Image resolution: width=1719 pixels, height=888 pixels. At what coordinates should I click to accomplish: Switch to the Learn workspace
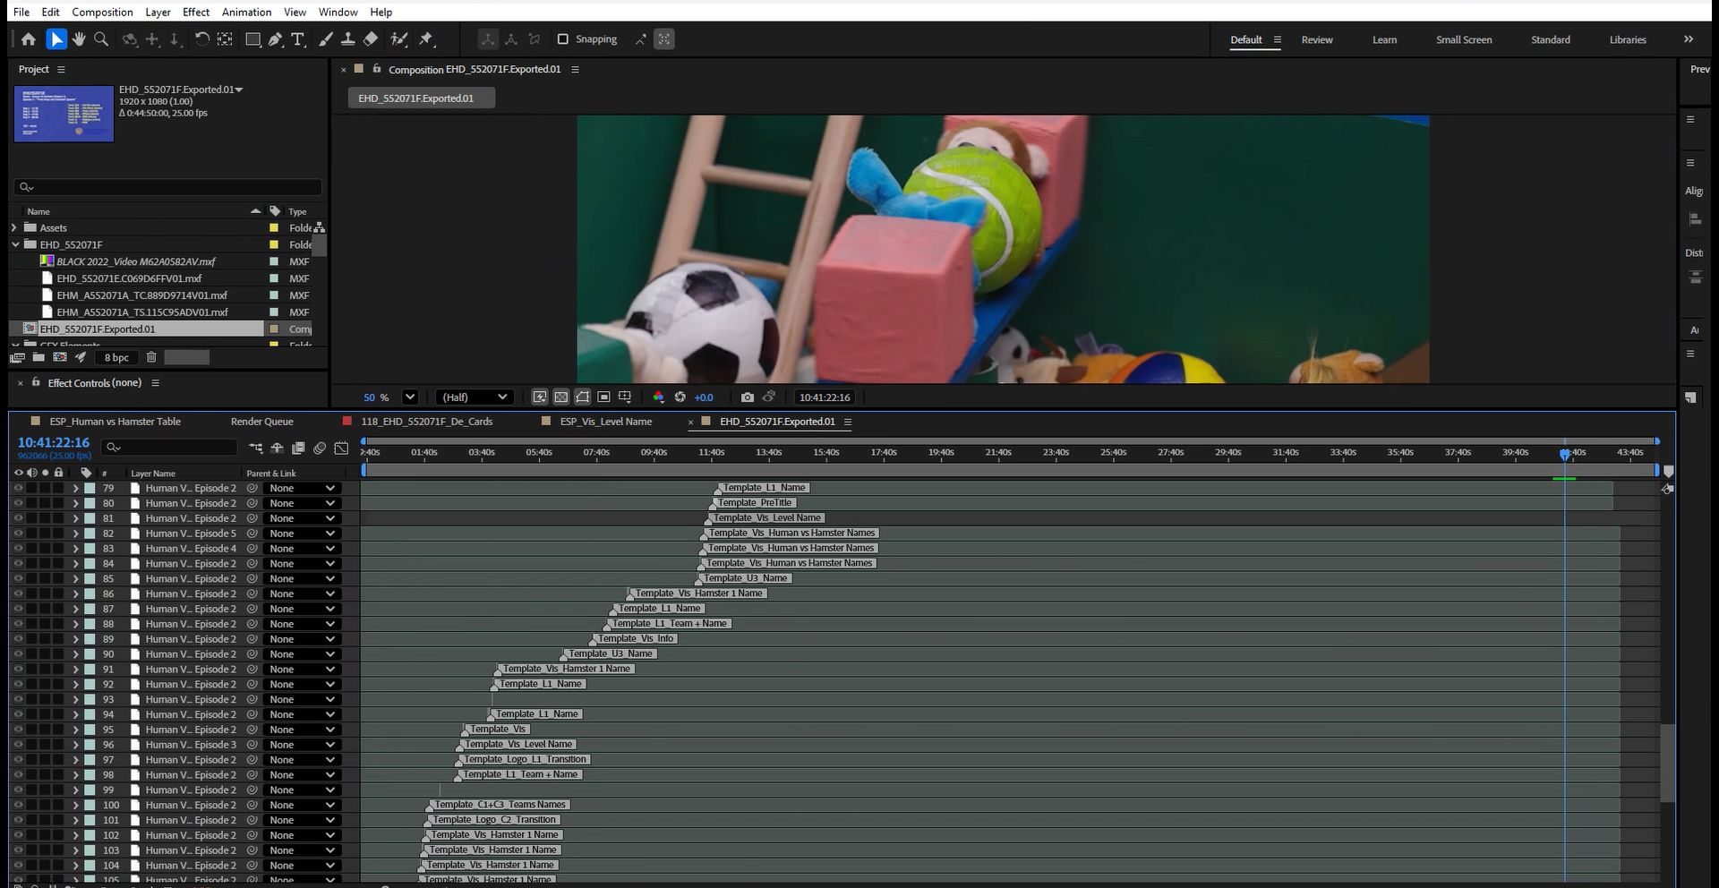pos(1384,39)
